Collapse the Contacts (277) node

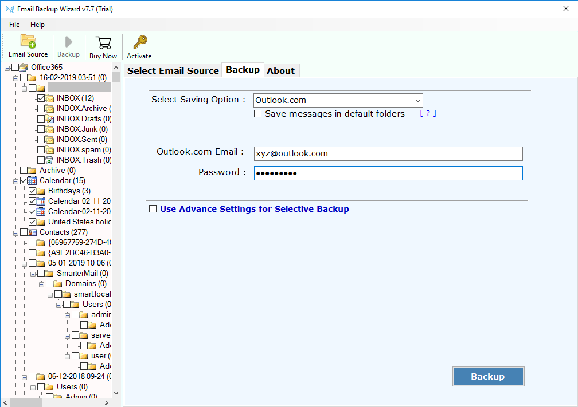tap(15, 233)
